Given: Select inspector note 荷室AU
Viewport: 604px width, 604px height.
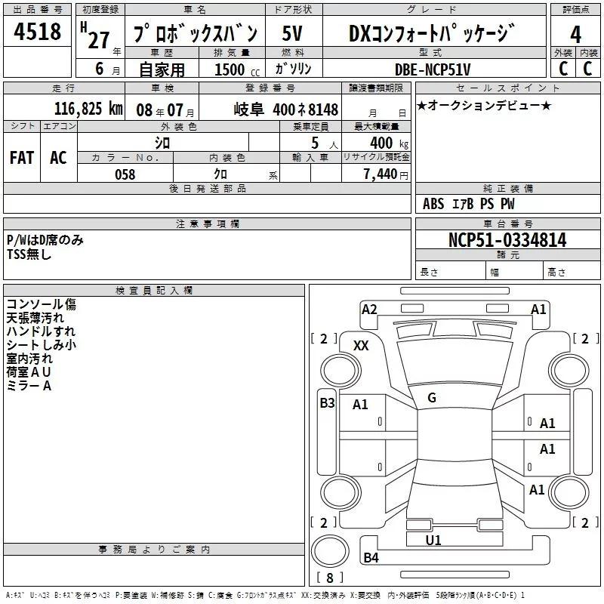Looking at the screenshot, I should [x=29, y=371].
